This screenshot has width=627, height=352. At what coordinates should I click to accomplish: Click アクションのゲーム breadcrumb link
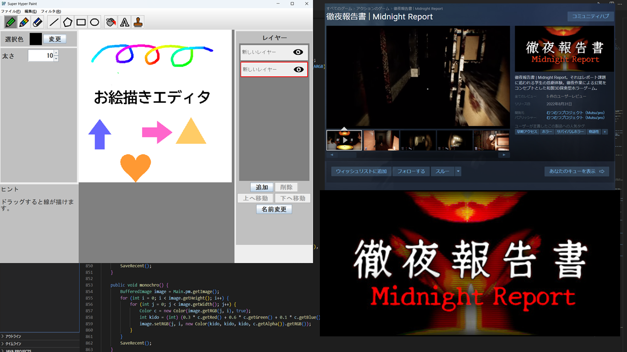[373, 8]
